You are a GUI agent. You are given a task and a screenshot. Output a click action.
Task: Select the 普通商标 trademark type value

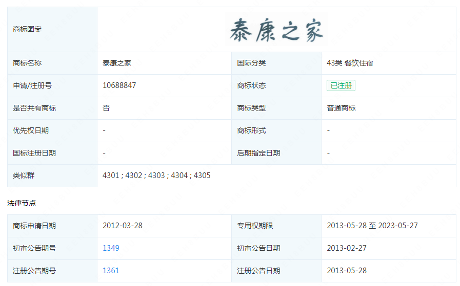341,108
